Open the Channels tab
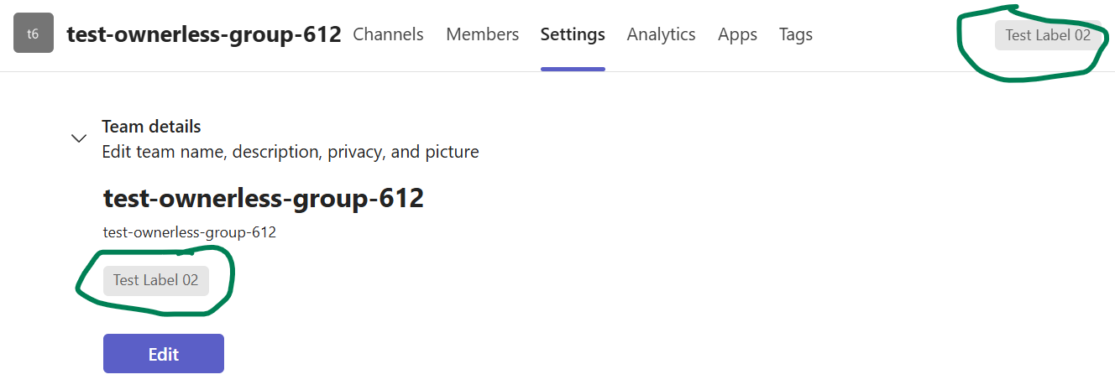Screen dimensions: 1115x390 pyautogui.click(x=388, y=34)
